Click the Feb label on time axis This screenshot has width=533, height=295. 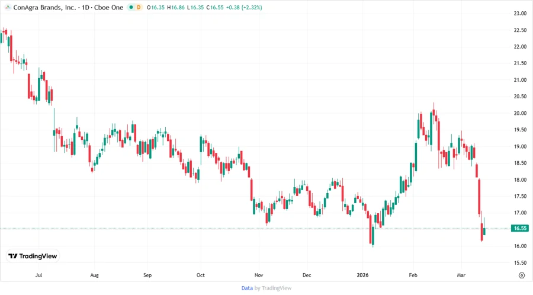(x=413, y=275)
